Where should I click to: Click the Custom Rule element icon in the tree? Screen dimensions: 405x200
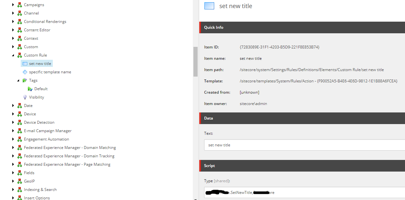(x=19, y=55)
